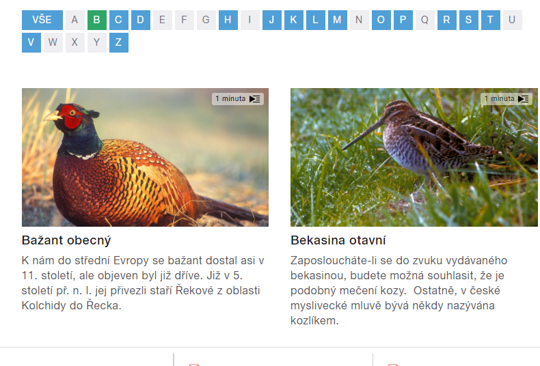Open the pheasant photo thumbnail

(x=145, y=157)
